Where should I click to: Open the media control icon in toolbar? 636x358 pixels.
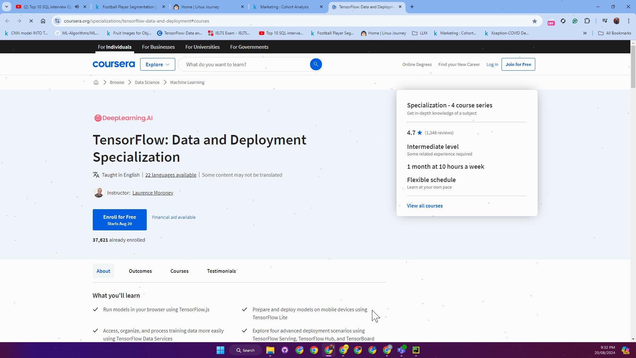tap(605, 21)
